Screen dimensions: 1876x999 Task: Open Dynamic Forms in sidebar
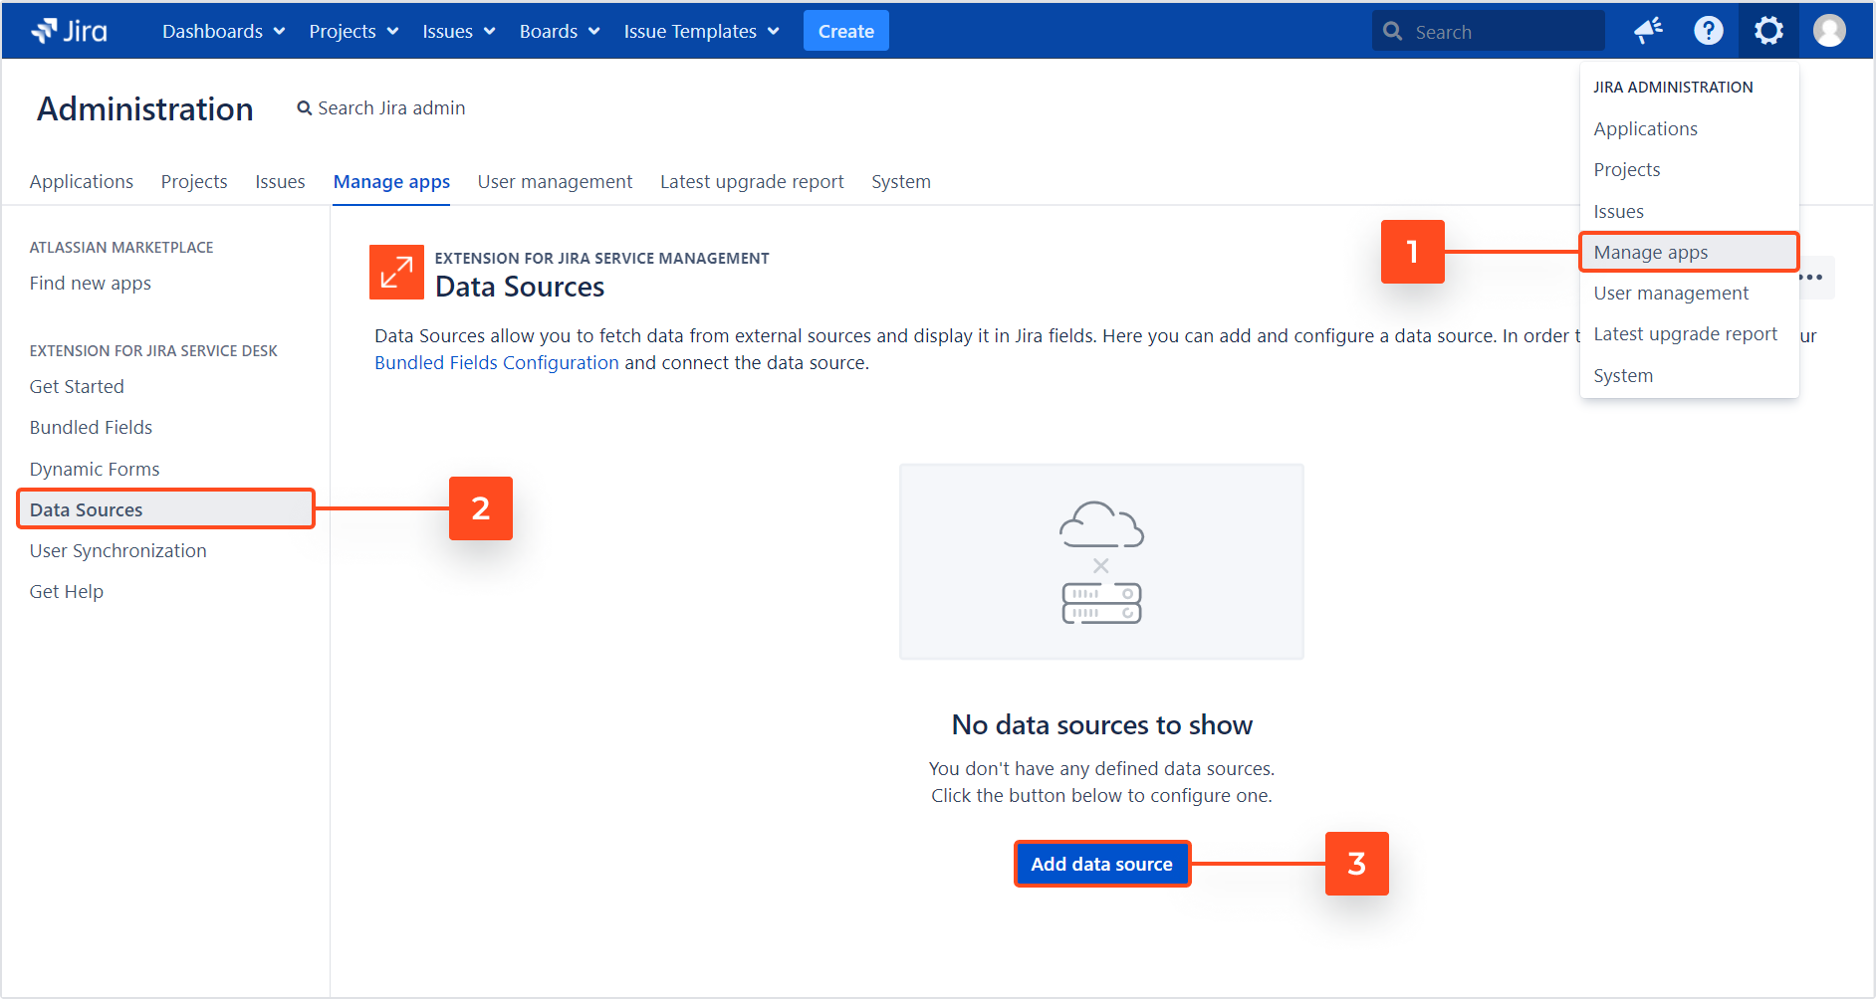(95, 470)
